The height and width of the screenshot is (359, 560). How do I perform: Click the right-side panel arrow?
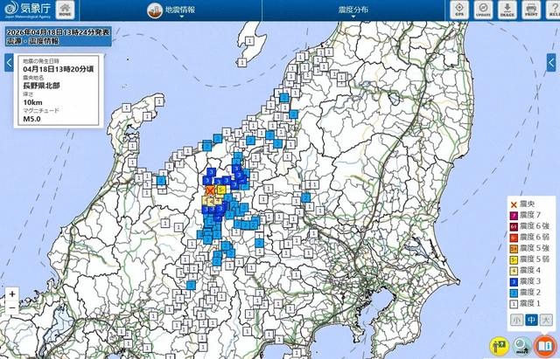coord(550,65)
